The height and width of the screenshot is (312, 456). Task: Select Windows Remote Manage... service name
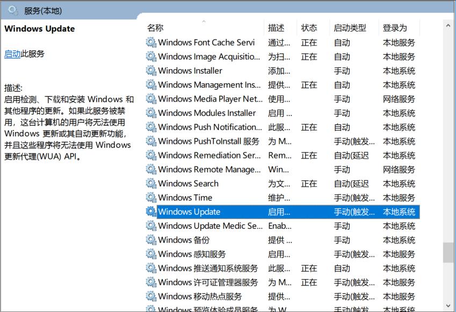(x=209, y=169)
